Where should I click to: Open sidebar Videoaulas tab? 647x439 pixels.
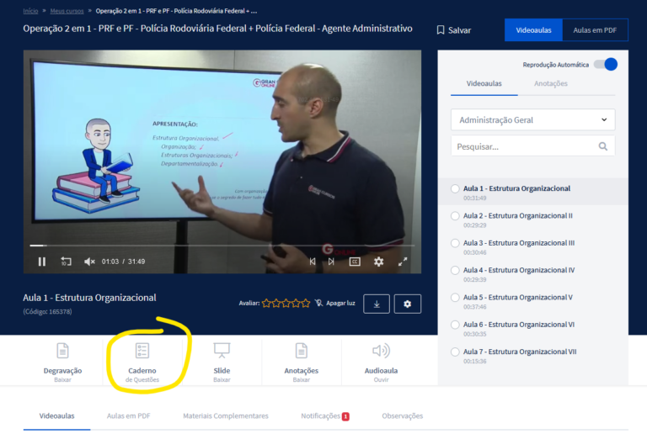point(484,83)
